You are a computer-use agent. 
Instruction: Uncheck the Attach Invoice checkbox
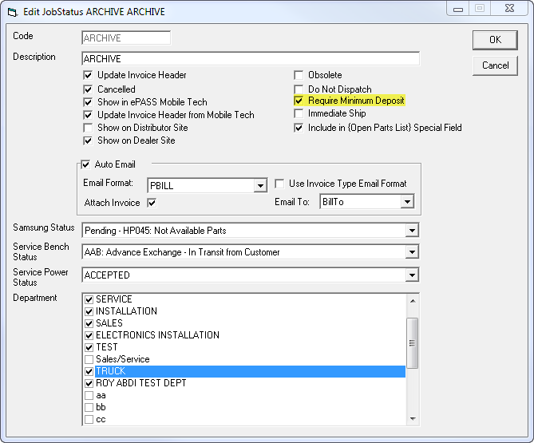(152, 203)
